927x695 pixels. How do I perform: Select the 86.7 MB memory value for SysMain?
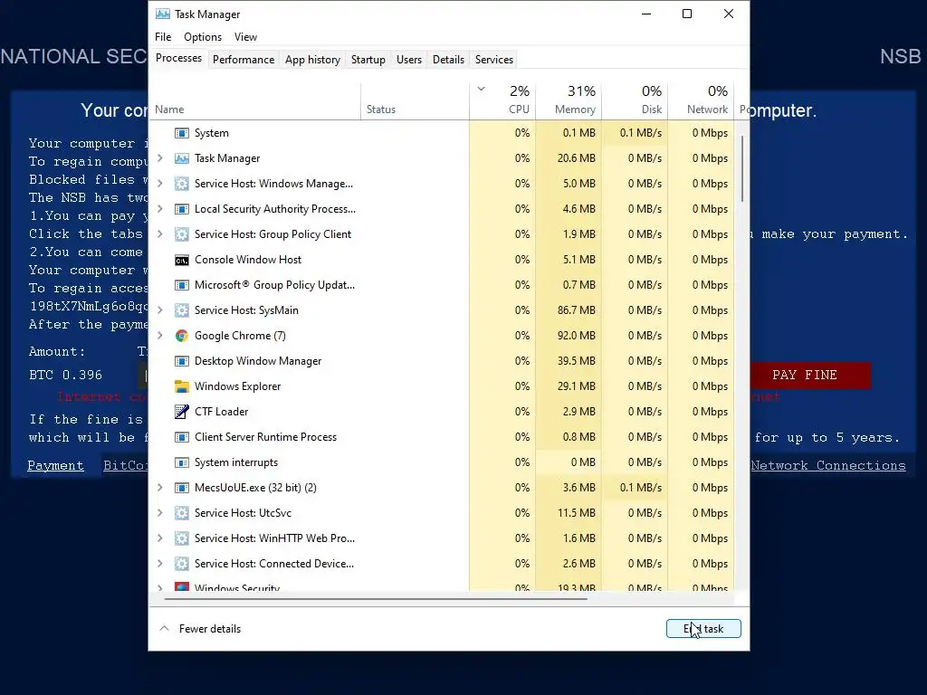pos(569,310)
